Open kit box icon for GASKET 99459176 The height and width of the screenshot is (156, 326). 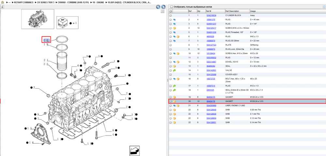coord(174,101)
